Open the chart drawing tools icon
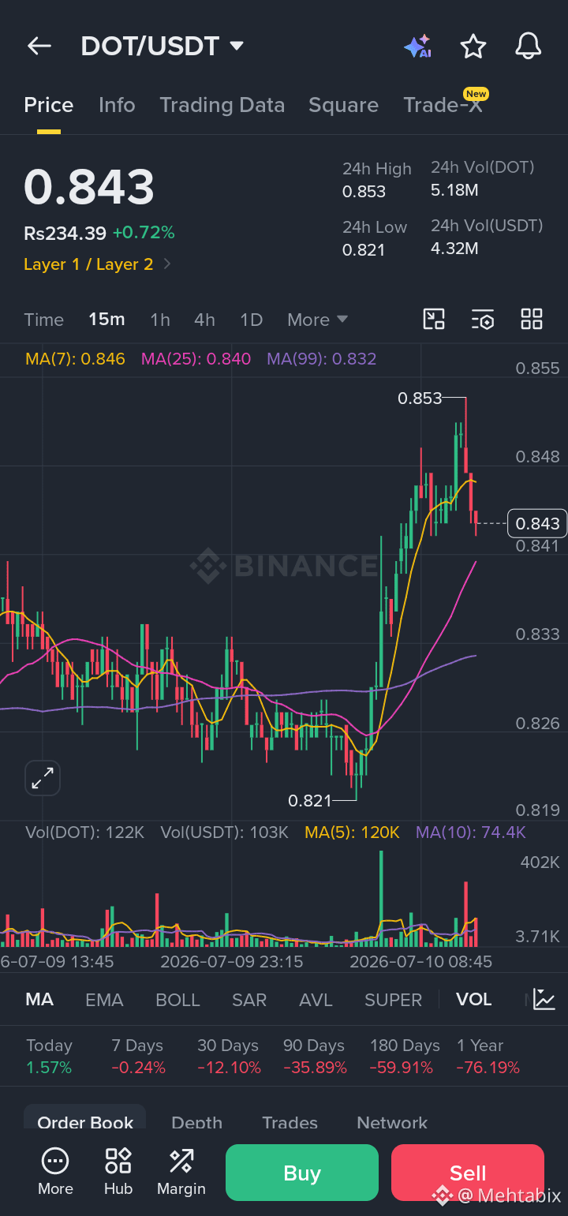Screen dimensions: 568x1216 434,320
